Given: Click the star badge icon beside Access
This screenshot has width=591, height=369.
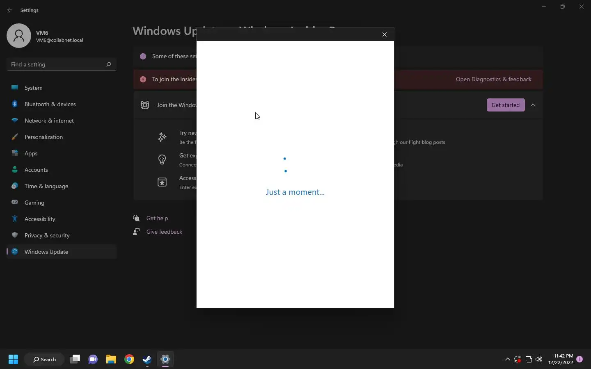Looking at the screenshot, I should (162, 182).
